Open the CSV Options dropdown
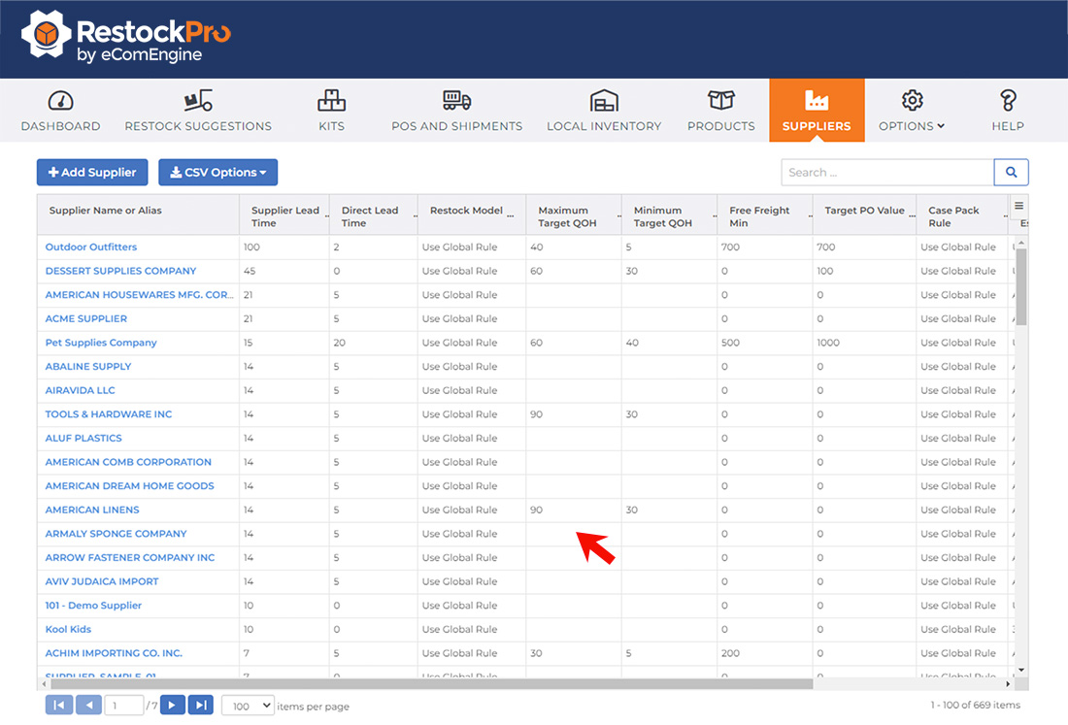 pos(217,173)
